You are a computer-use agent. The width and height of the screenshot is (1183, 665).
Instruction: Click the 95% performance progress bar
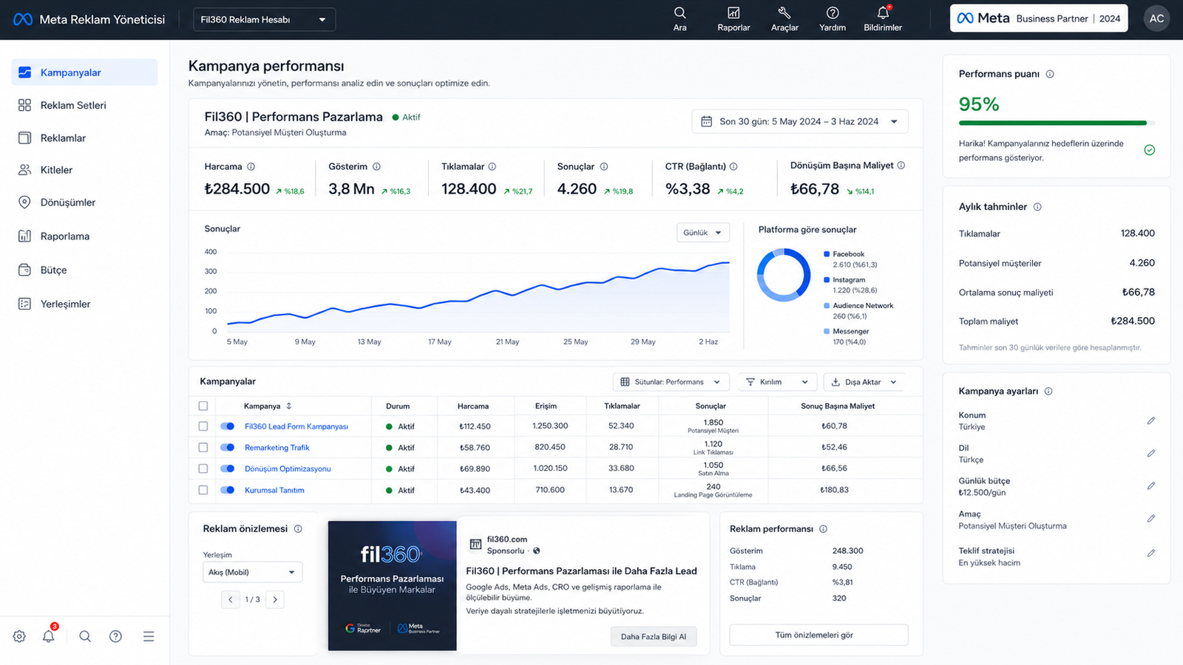point(1057,123)
